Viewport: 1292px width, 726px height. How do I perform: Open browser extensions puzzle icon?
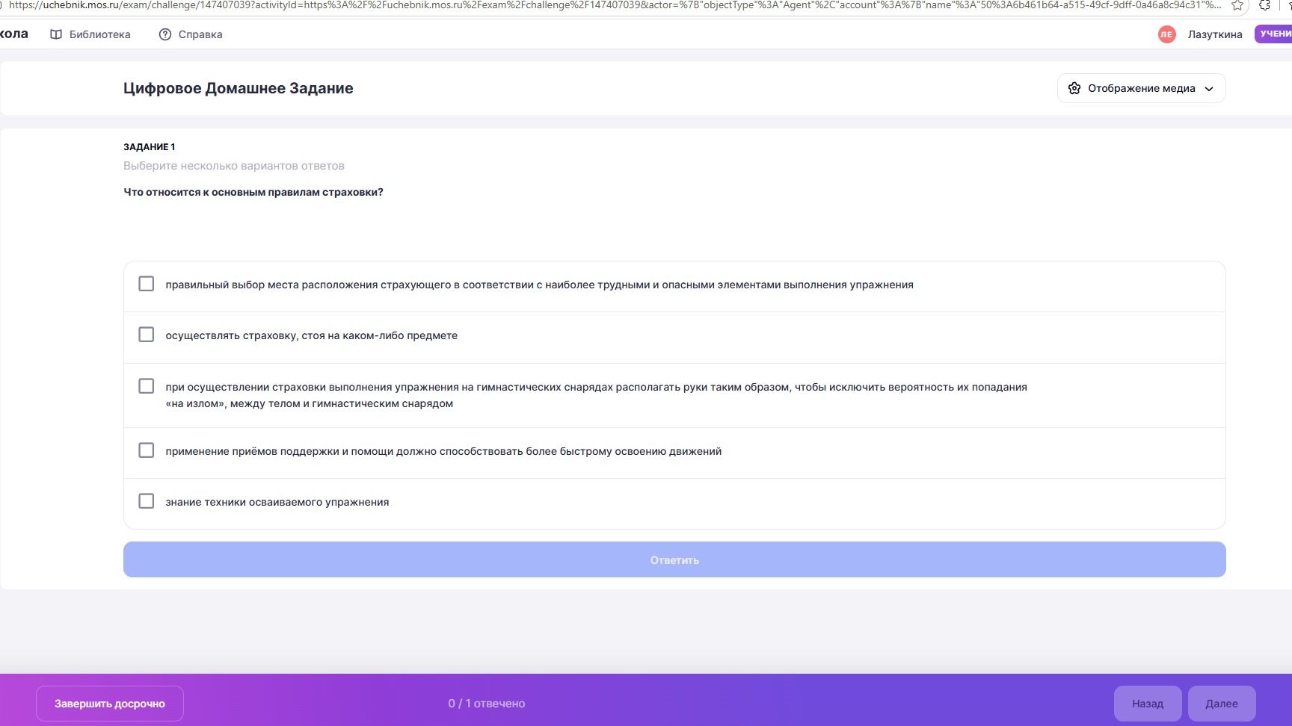1264,5
